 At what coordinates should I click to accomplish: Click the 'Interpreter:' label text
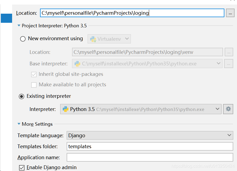[x=42, y=109]
